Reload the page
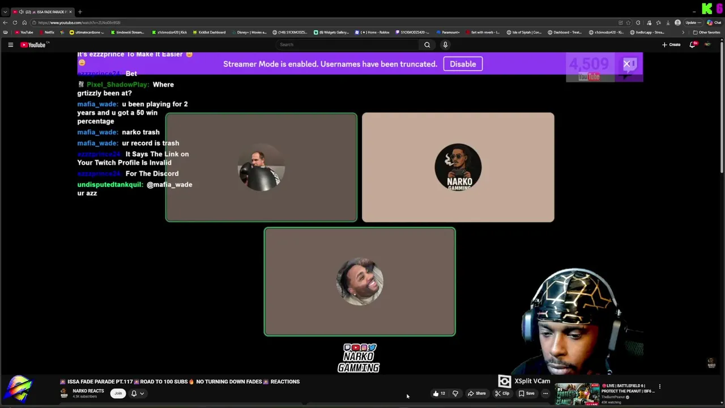Viewport: 725px width, 408px height. click(15, 23)
